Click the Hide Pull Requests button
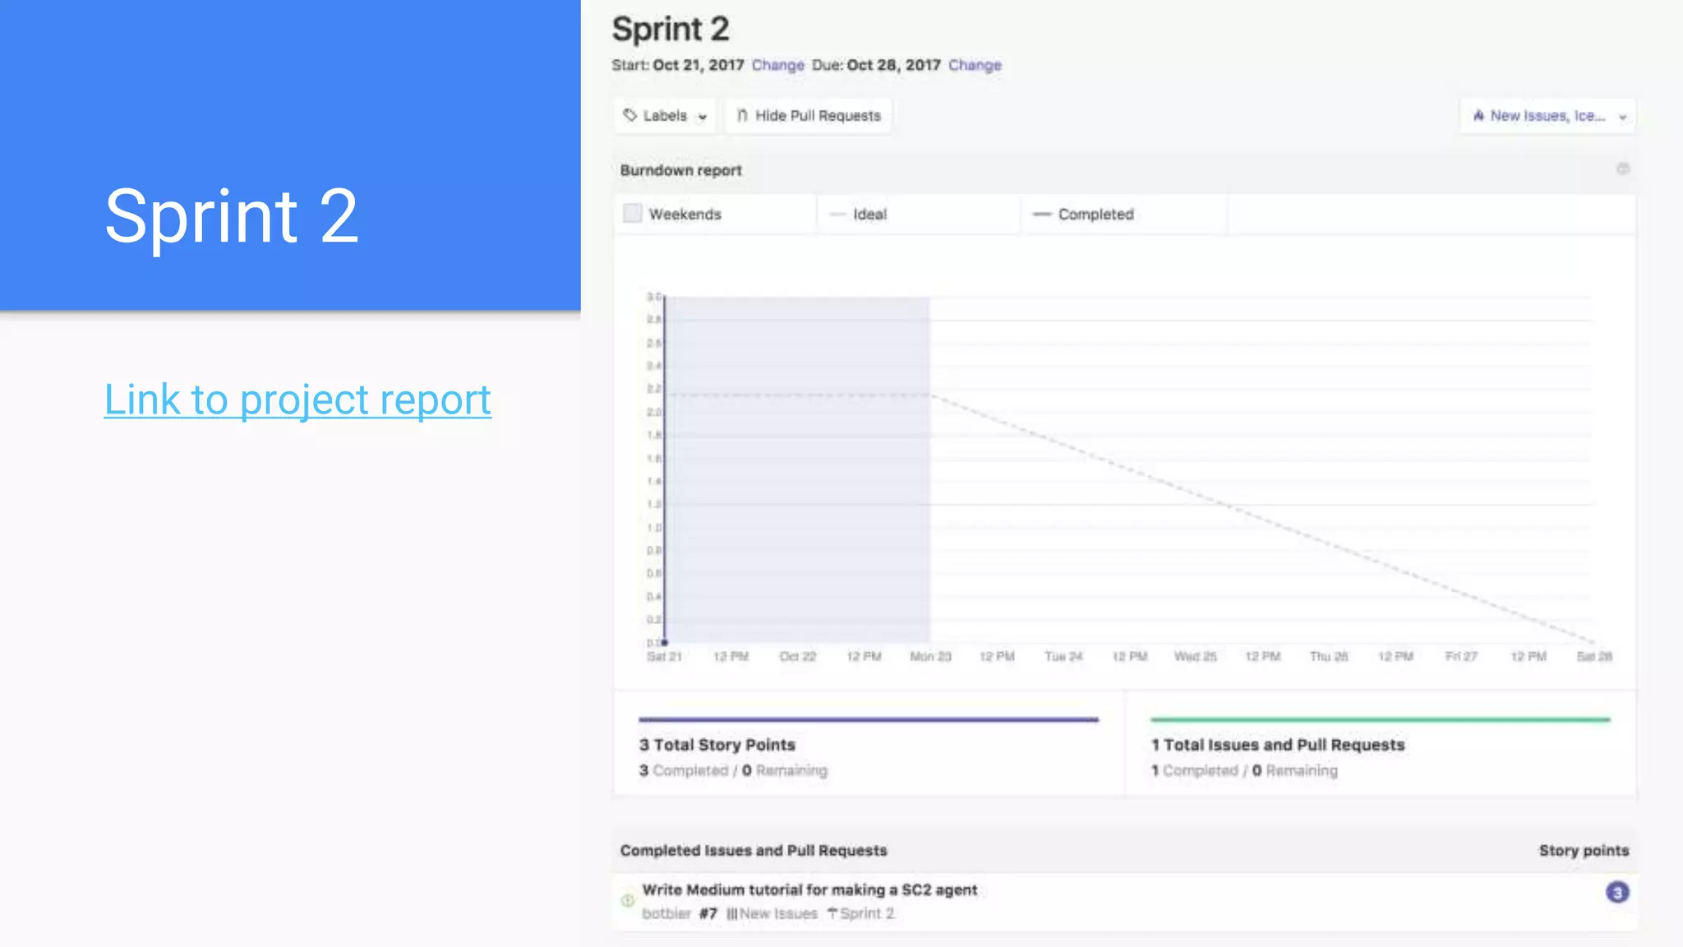This screenshot has width=1683, height=947. point(809,116)
